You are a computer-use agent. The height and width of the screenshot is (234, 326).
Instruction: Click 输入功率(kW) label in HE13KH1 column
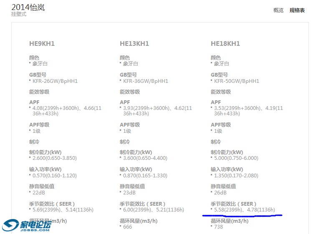(x=136, y=169)
